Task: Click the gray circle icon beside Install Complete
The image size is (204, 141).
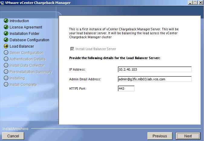Action: pyautogui.click(x=6, y=84)
